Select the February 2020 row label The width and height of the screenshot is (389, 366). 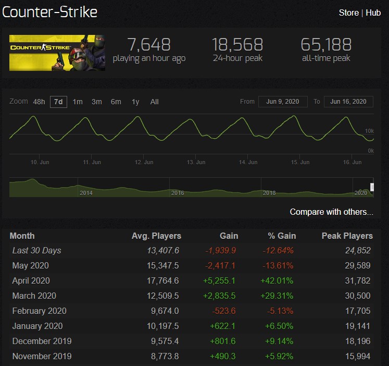point(40,311)
